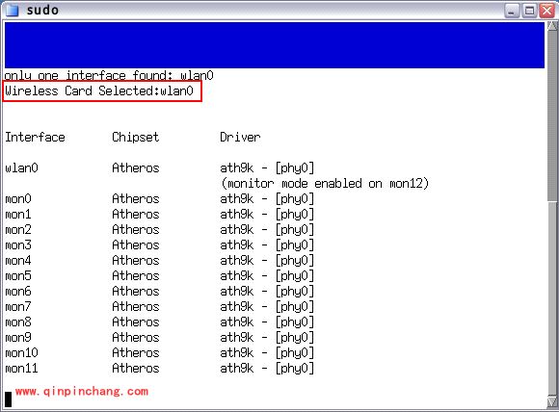The height and width of the screenshot is (412, 559).
Task: Click the mon0 interface name
Action: click(x=18, y=198)
